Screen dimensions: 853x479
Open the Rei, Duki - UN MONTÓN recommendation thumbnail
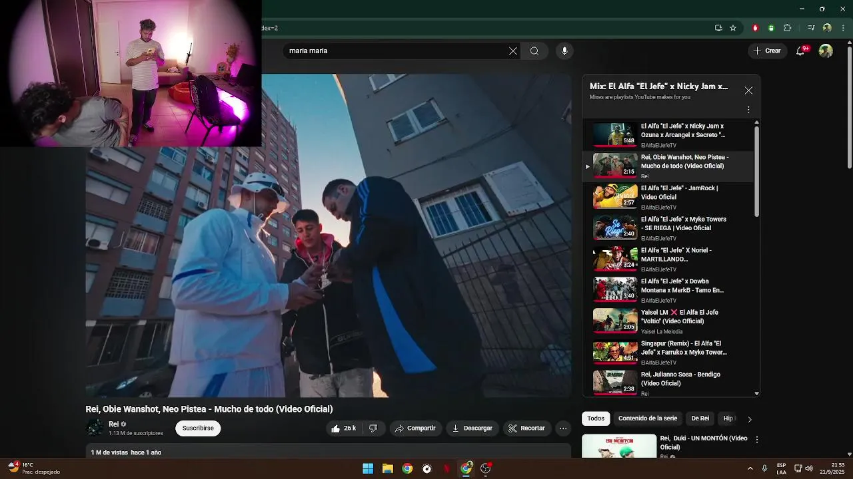619,446
